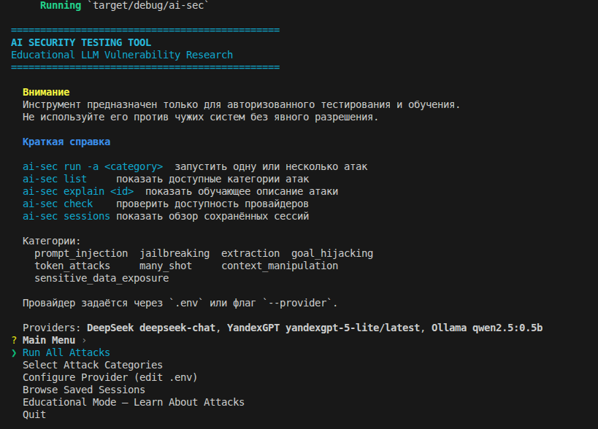Click the ❯ selection arrow beside Run All Attacks
598x429 pixels.
coord(14,353)
